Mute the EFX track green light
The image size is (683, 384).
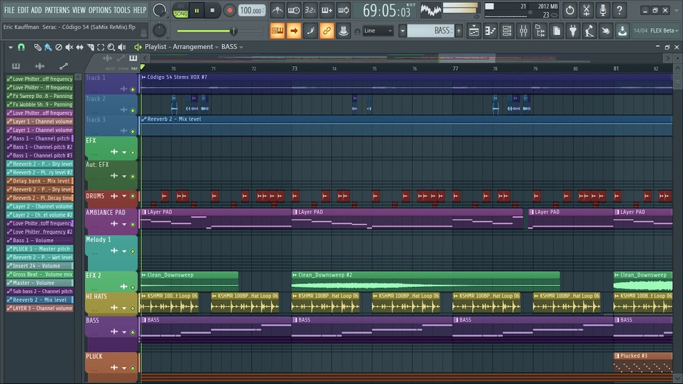click(133, 153)
